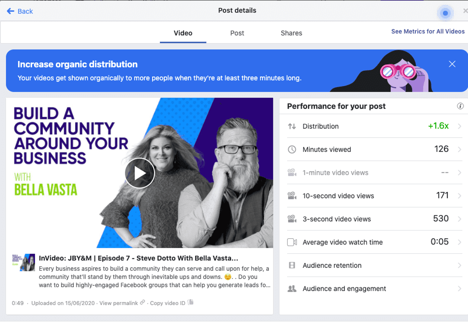Expand Minutes viewed details chevron
The height and width of the screenshot is (324, 468).
coord(460,149)
